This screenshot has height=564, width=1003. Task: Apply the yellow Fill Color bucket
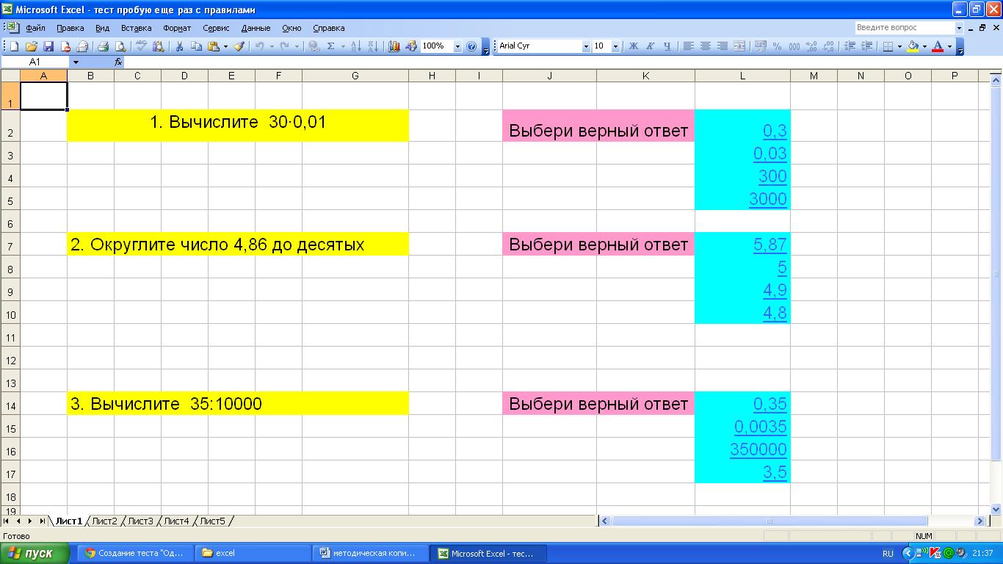[x=913, y=46]
